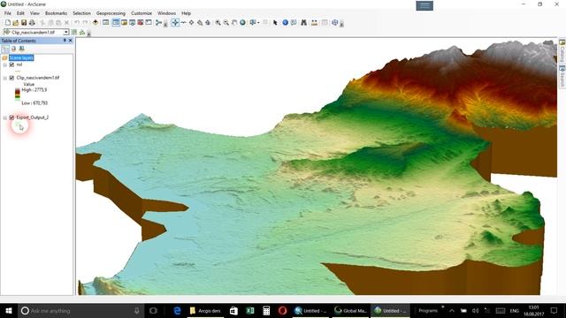Open the Catalog side tab

point(562,51)
